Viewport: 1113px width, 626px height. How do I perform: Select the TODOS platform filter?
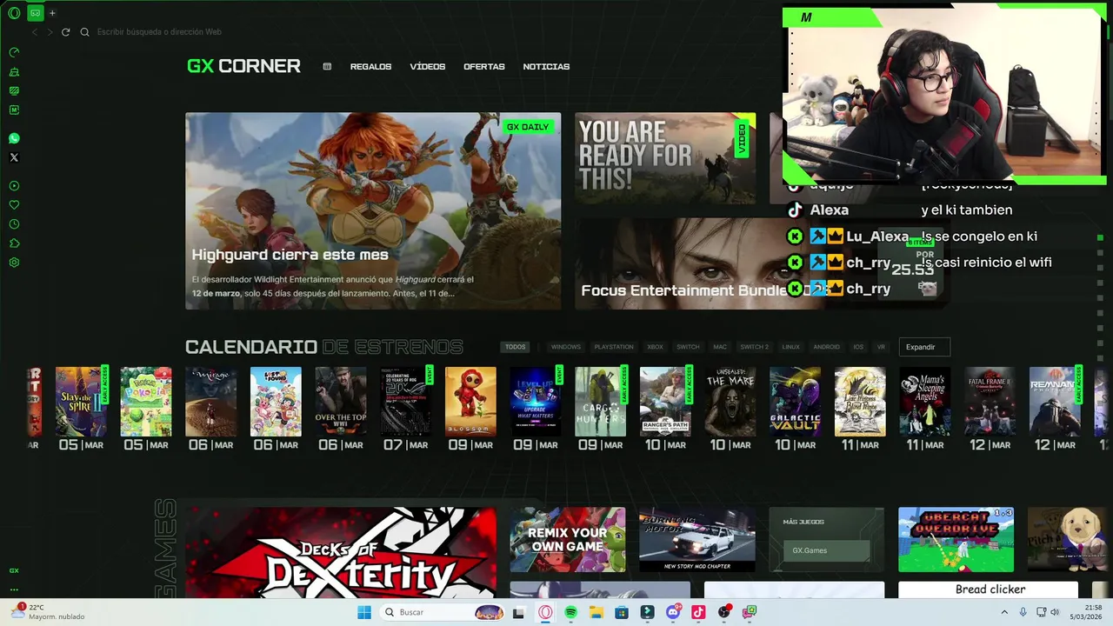click(516, 347)
